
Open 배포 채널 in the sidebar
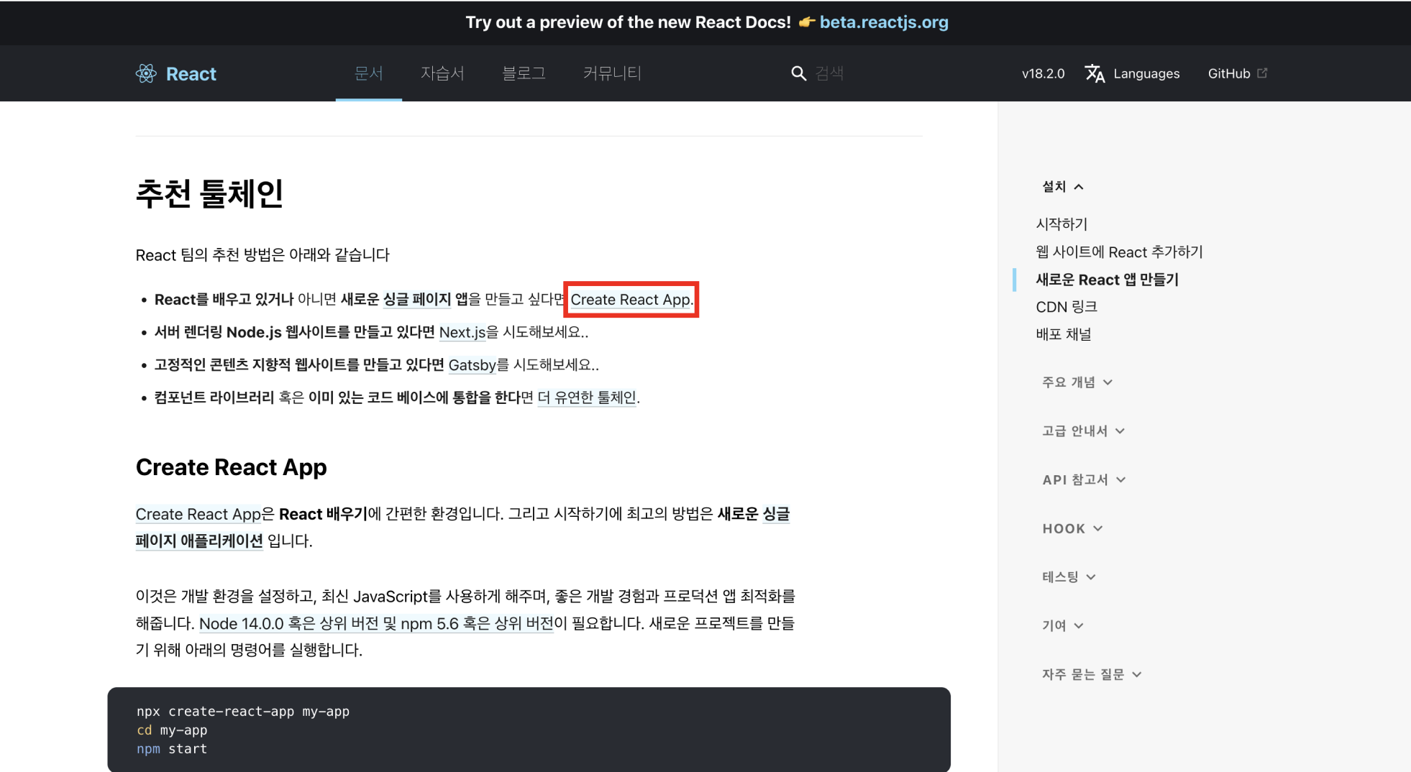[x=1064, y=334]
